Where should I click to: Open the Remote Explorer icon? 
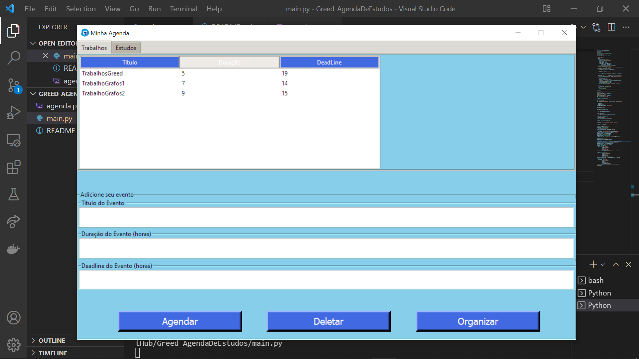click(x=13, y=140)
